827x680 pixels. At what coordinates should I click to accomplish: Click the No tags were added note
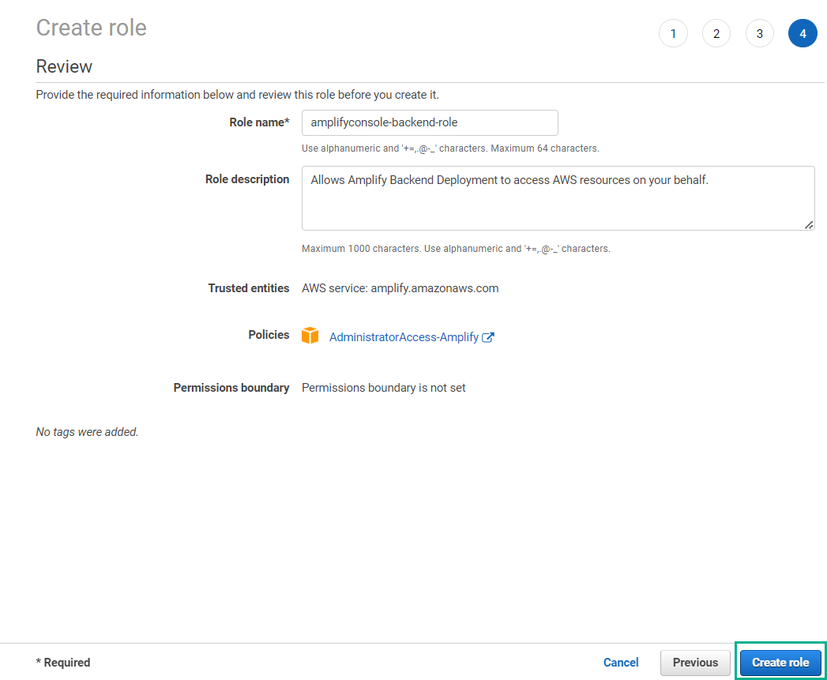pos(87,432)
